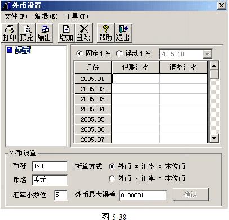This screenshot has height=220, width=229.
Task: Open the 工具(T) menu
Action: click(77, 16)
